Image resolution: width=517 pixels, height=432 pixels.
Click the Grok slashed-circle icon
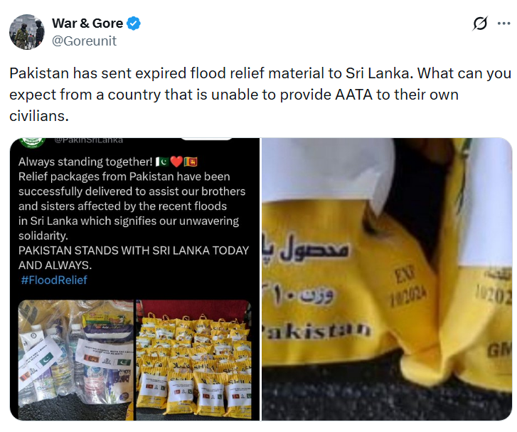(480, 23)
